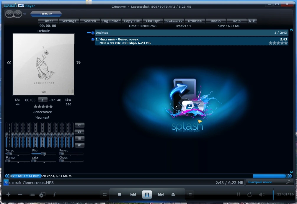Image resolution: width=297 pixels, height=204 pixels.
Task: Show next cover art with right chevron
Action: point(79,63)
